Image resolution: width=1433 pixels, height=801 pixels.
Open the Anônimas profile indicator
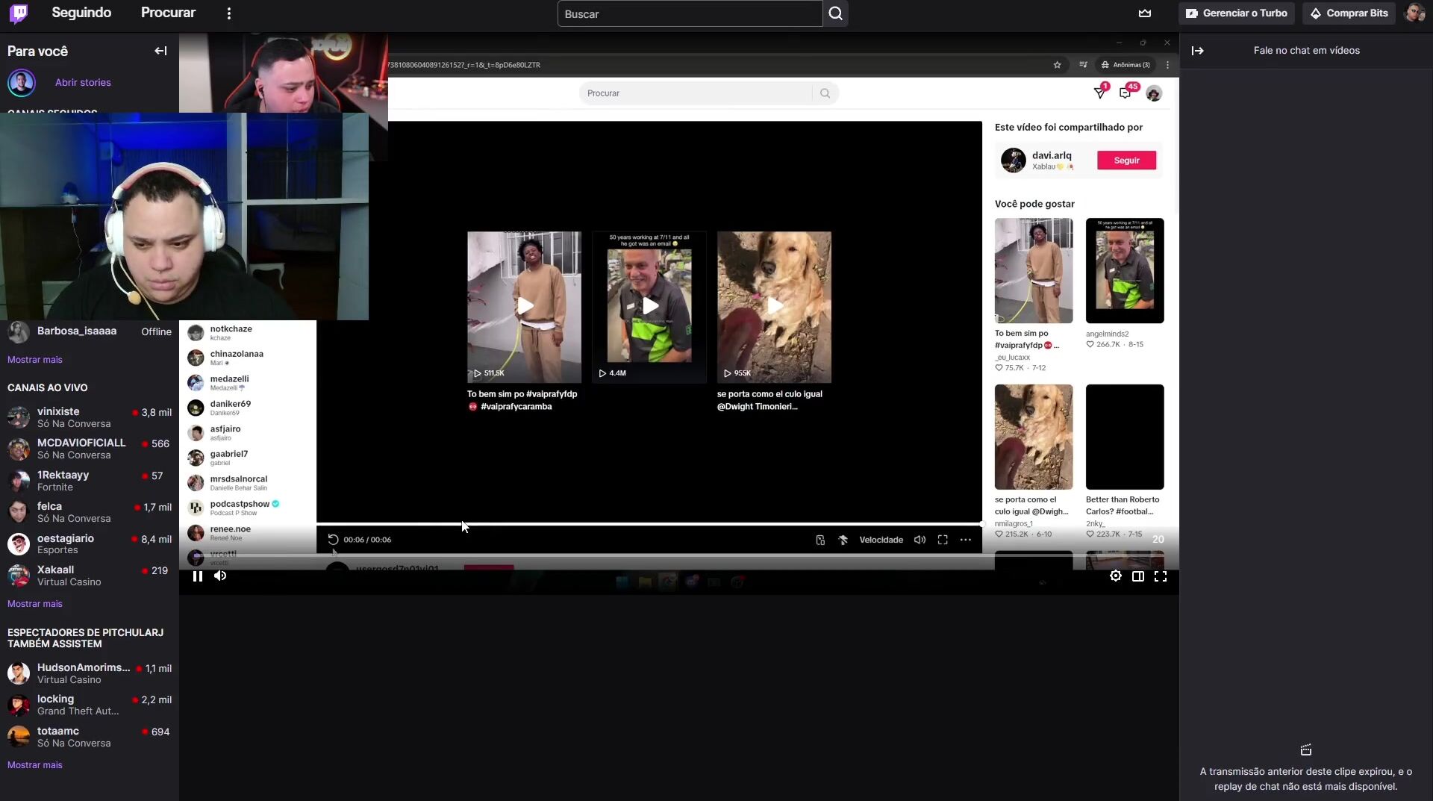coord(1126,65)
